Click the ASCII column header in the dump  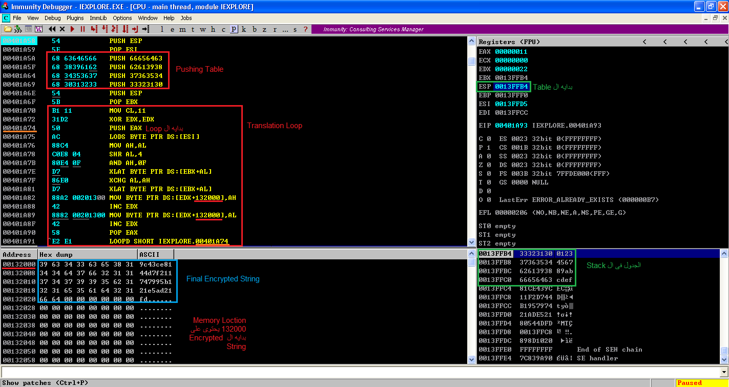tap(156, 254)
